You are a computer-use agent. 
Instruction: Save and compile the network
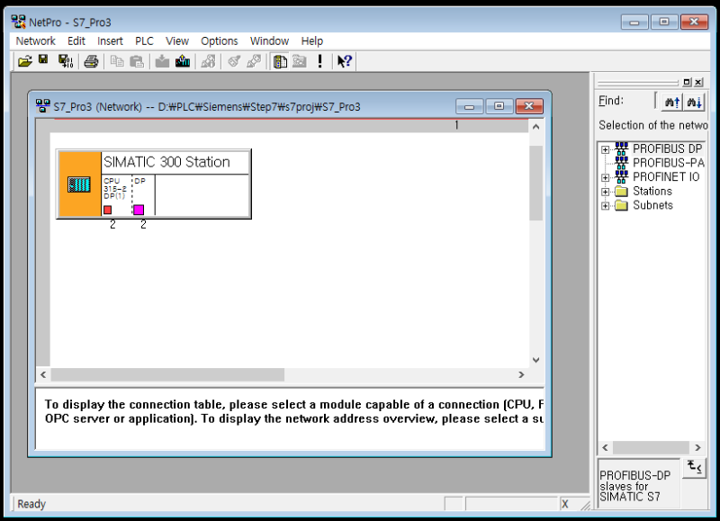[66, 60]
